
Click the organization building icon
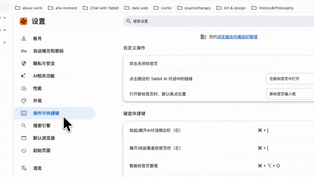[x=203, y=37]
